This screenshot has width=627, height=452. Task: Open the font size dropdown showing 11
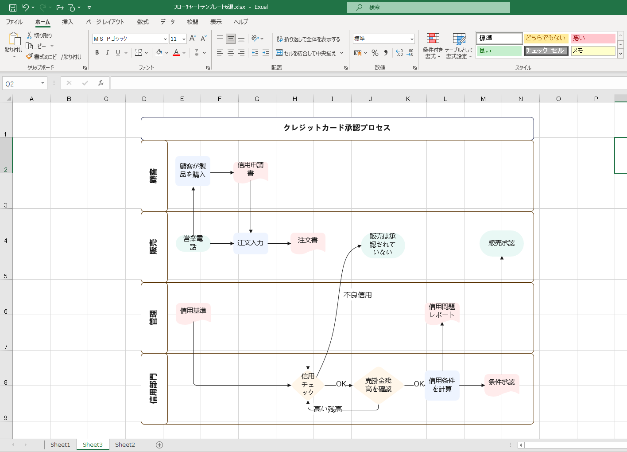coord(184,39)
